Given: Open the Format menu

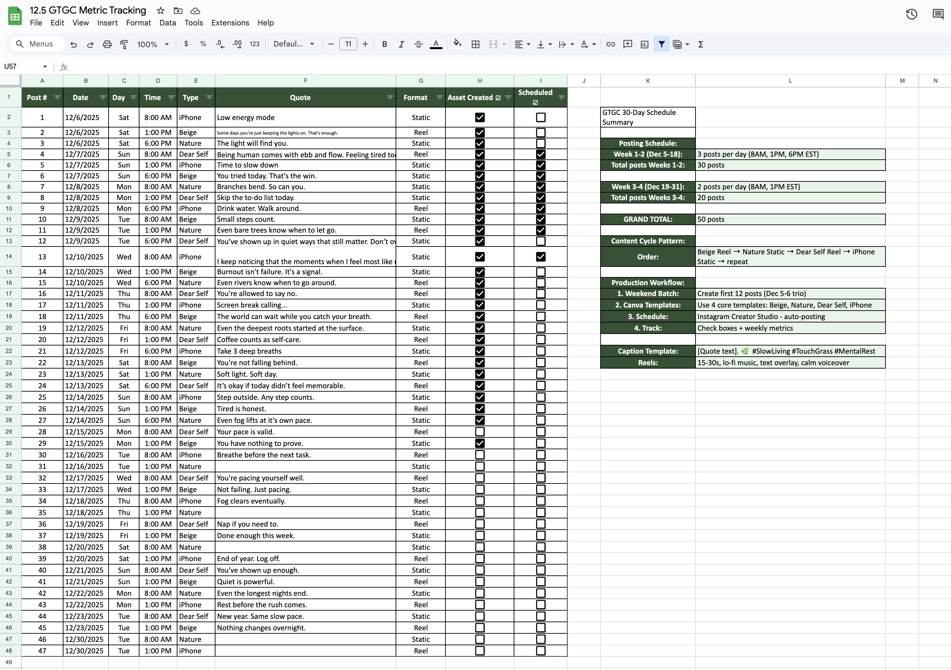Looking at the screenshot, I should click(x=138, y=23).
